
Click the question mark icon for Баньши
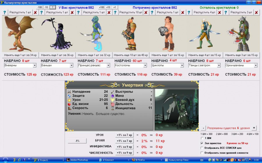(41, 12)
